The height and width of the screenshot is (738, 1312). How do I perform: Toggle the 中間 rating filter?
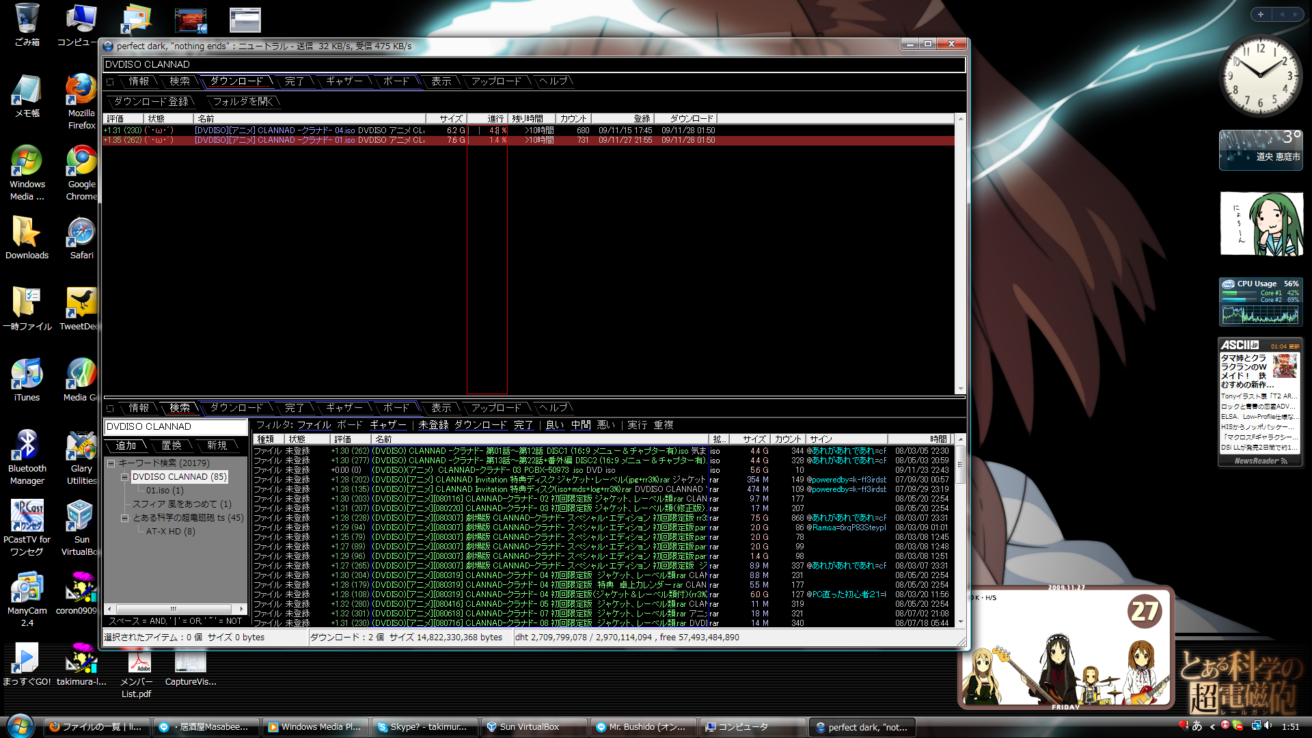tap(581, 425)
